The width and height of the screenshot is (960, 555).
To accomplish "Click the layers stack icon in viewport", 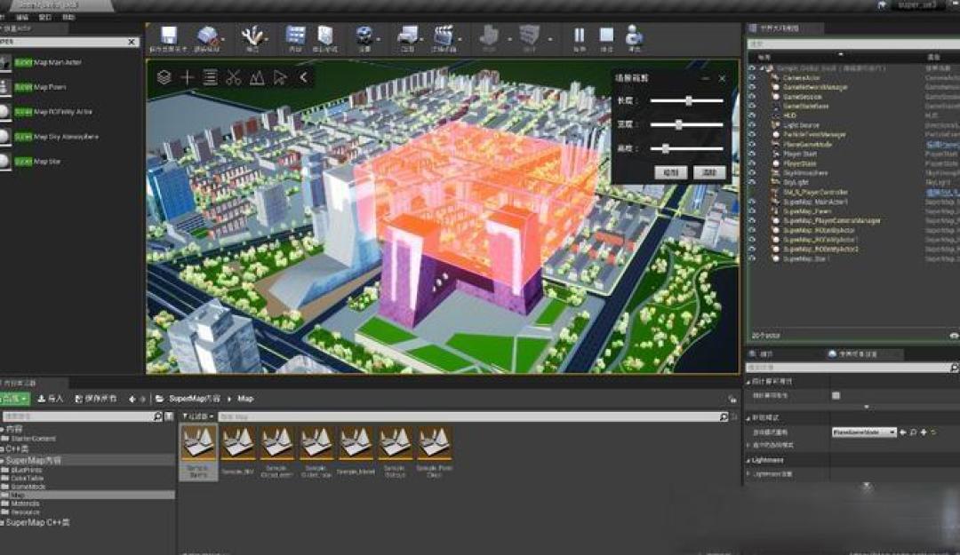I will [164, 77].
